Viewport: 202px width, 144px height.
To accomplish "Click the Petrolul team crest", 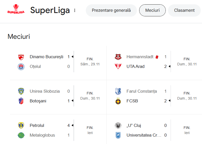I will pos(21,126).
